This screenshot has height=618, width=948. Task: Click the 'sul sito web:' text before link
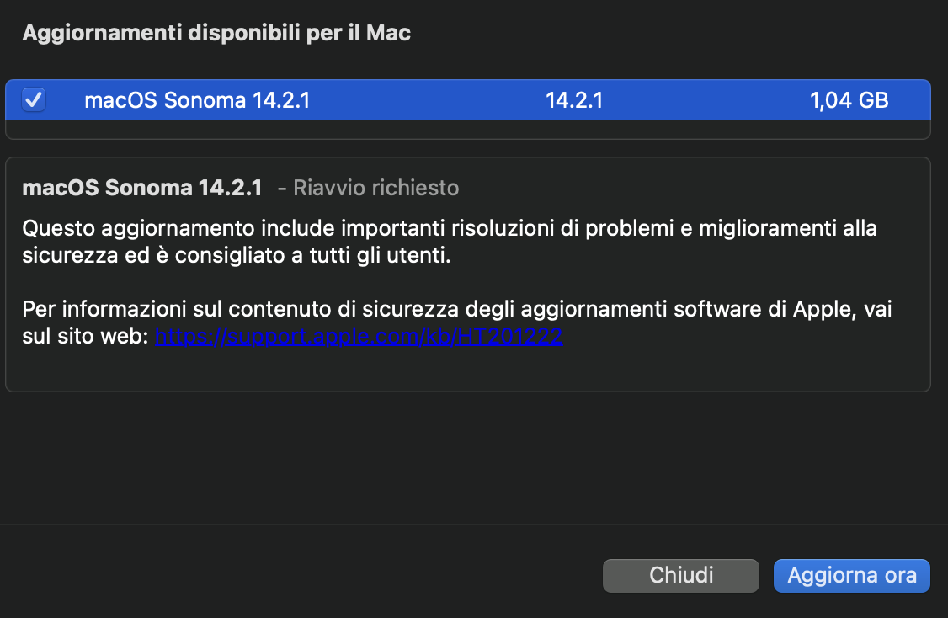pos(86,338)
